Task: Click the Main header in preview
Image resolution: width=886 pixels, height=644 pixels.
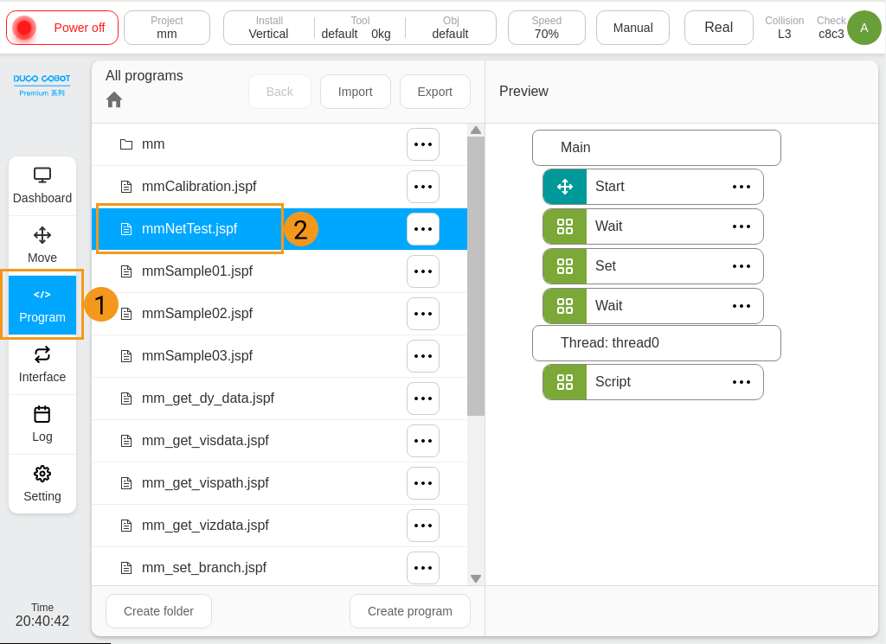Action: pyautogui.click(x=657, y=148)
